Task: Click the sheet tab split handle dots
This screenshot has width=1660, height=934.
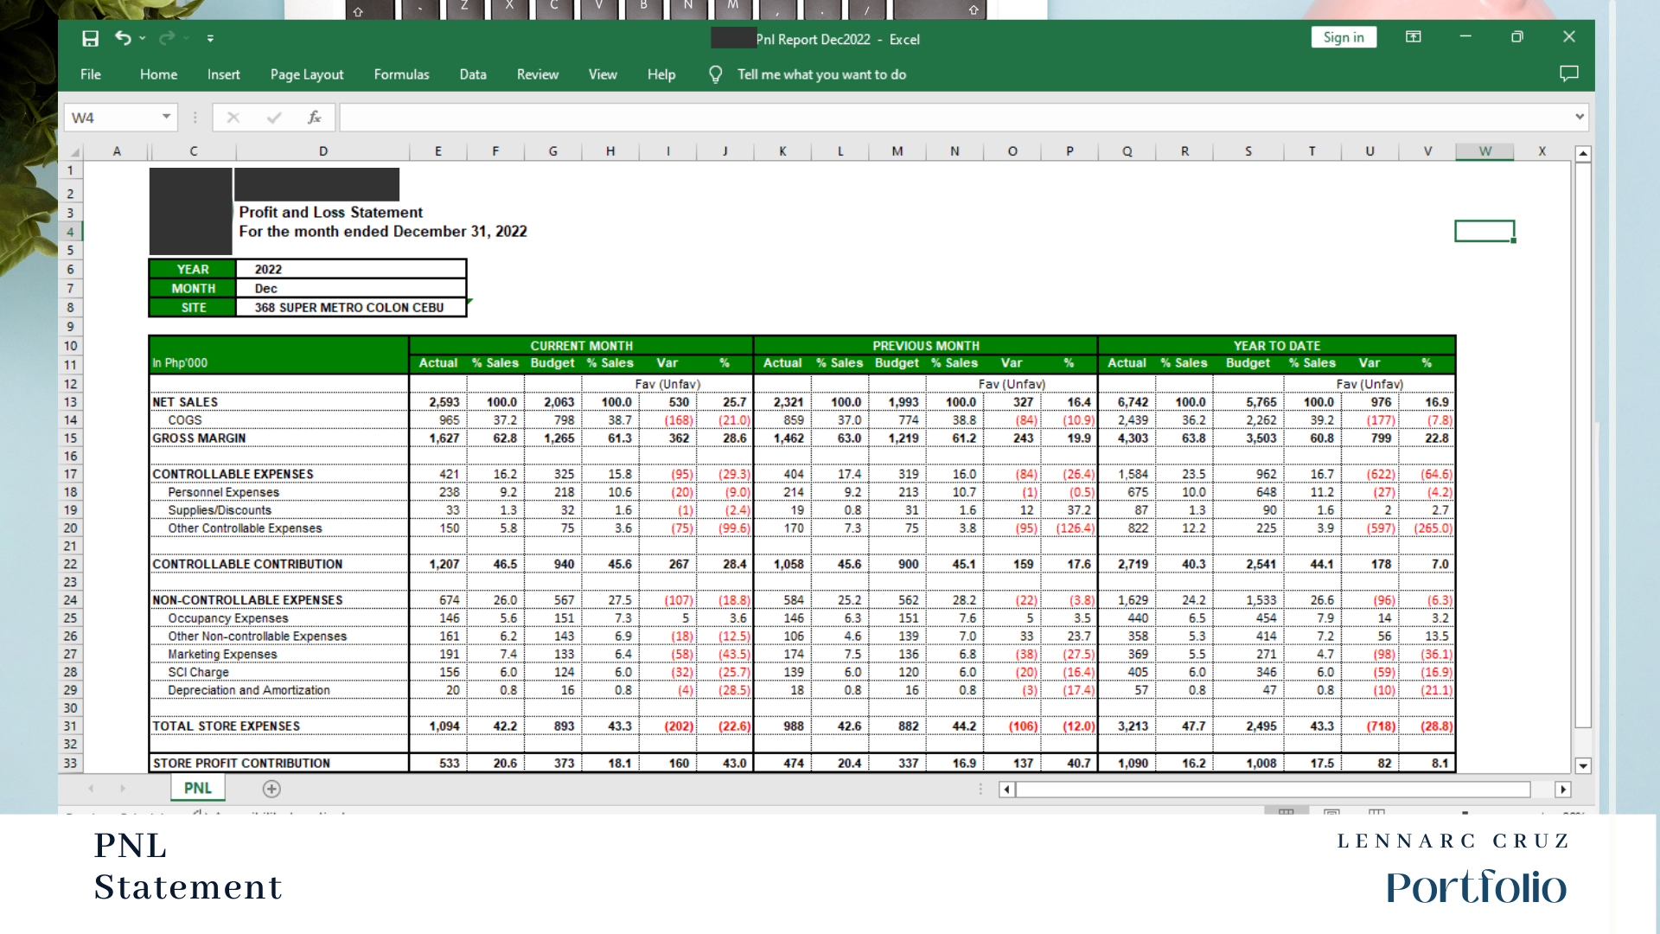Action: pos(980,789)
